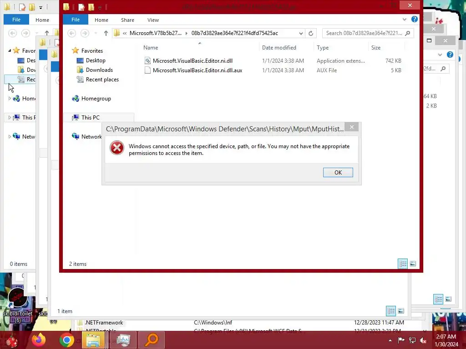The width and height of the screenshot is (466, 349).
Task: Go forward in front Explorer window
Action: 85,33
